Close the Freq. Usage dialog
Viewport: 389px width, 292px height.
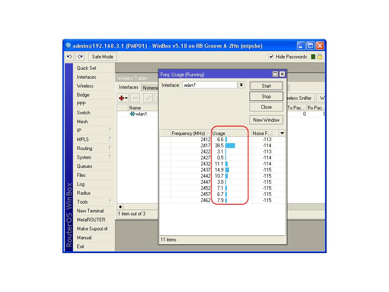point(282,74)
